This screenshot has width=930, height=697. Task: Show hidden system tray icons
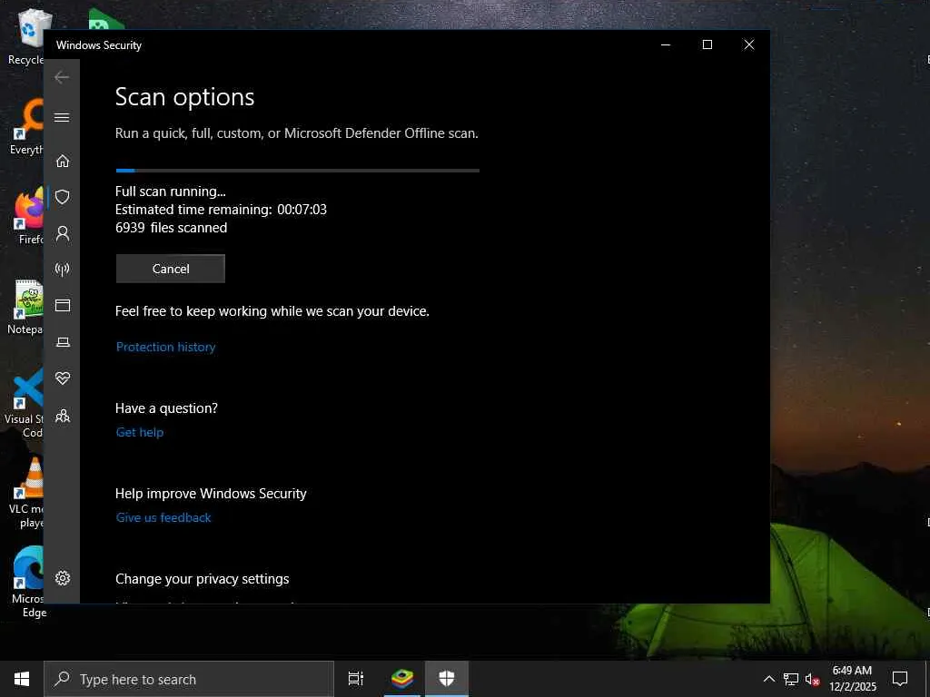point(768,679)
